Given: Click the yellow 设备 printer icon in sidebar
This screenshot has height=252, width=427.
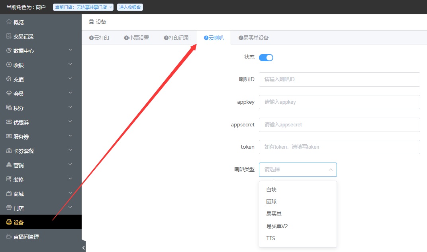Looking at the screenshot, I should [x=9, y=222].
